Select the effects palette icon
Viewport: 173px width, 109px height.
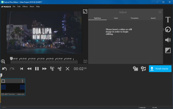tap(168, 30)
